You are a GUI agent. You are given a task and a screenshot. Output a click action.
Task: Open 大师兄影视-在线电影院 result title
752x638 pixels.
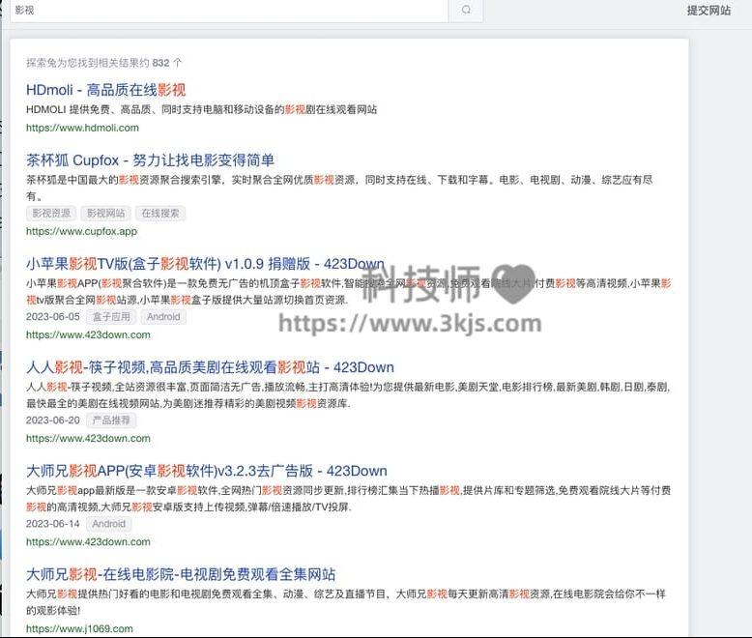click(x=181, y=574)
